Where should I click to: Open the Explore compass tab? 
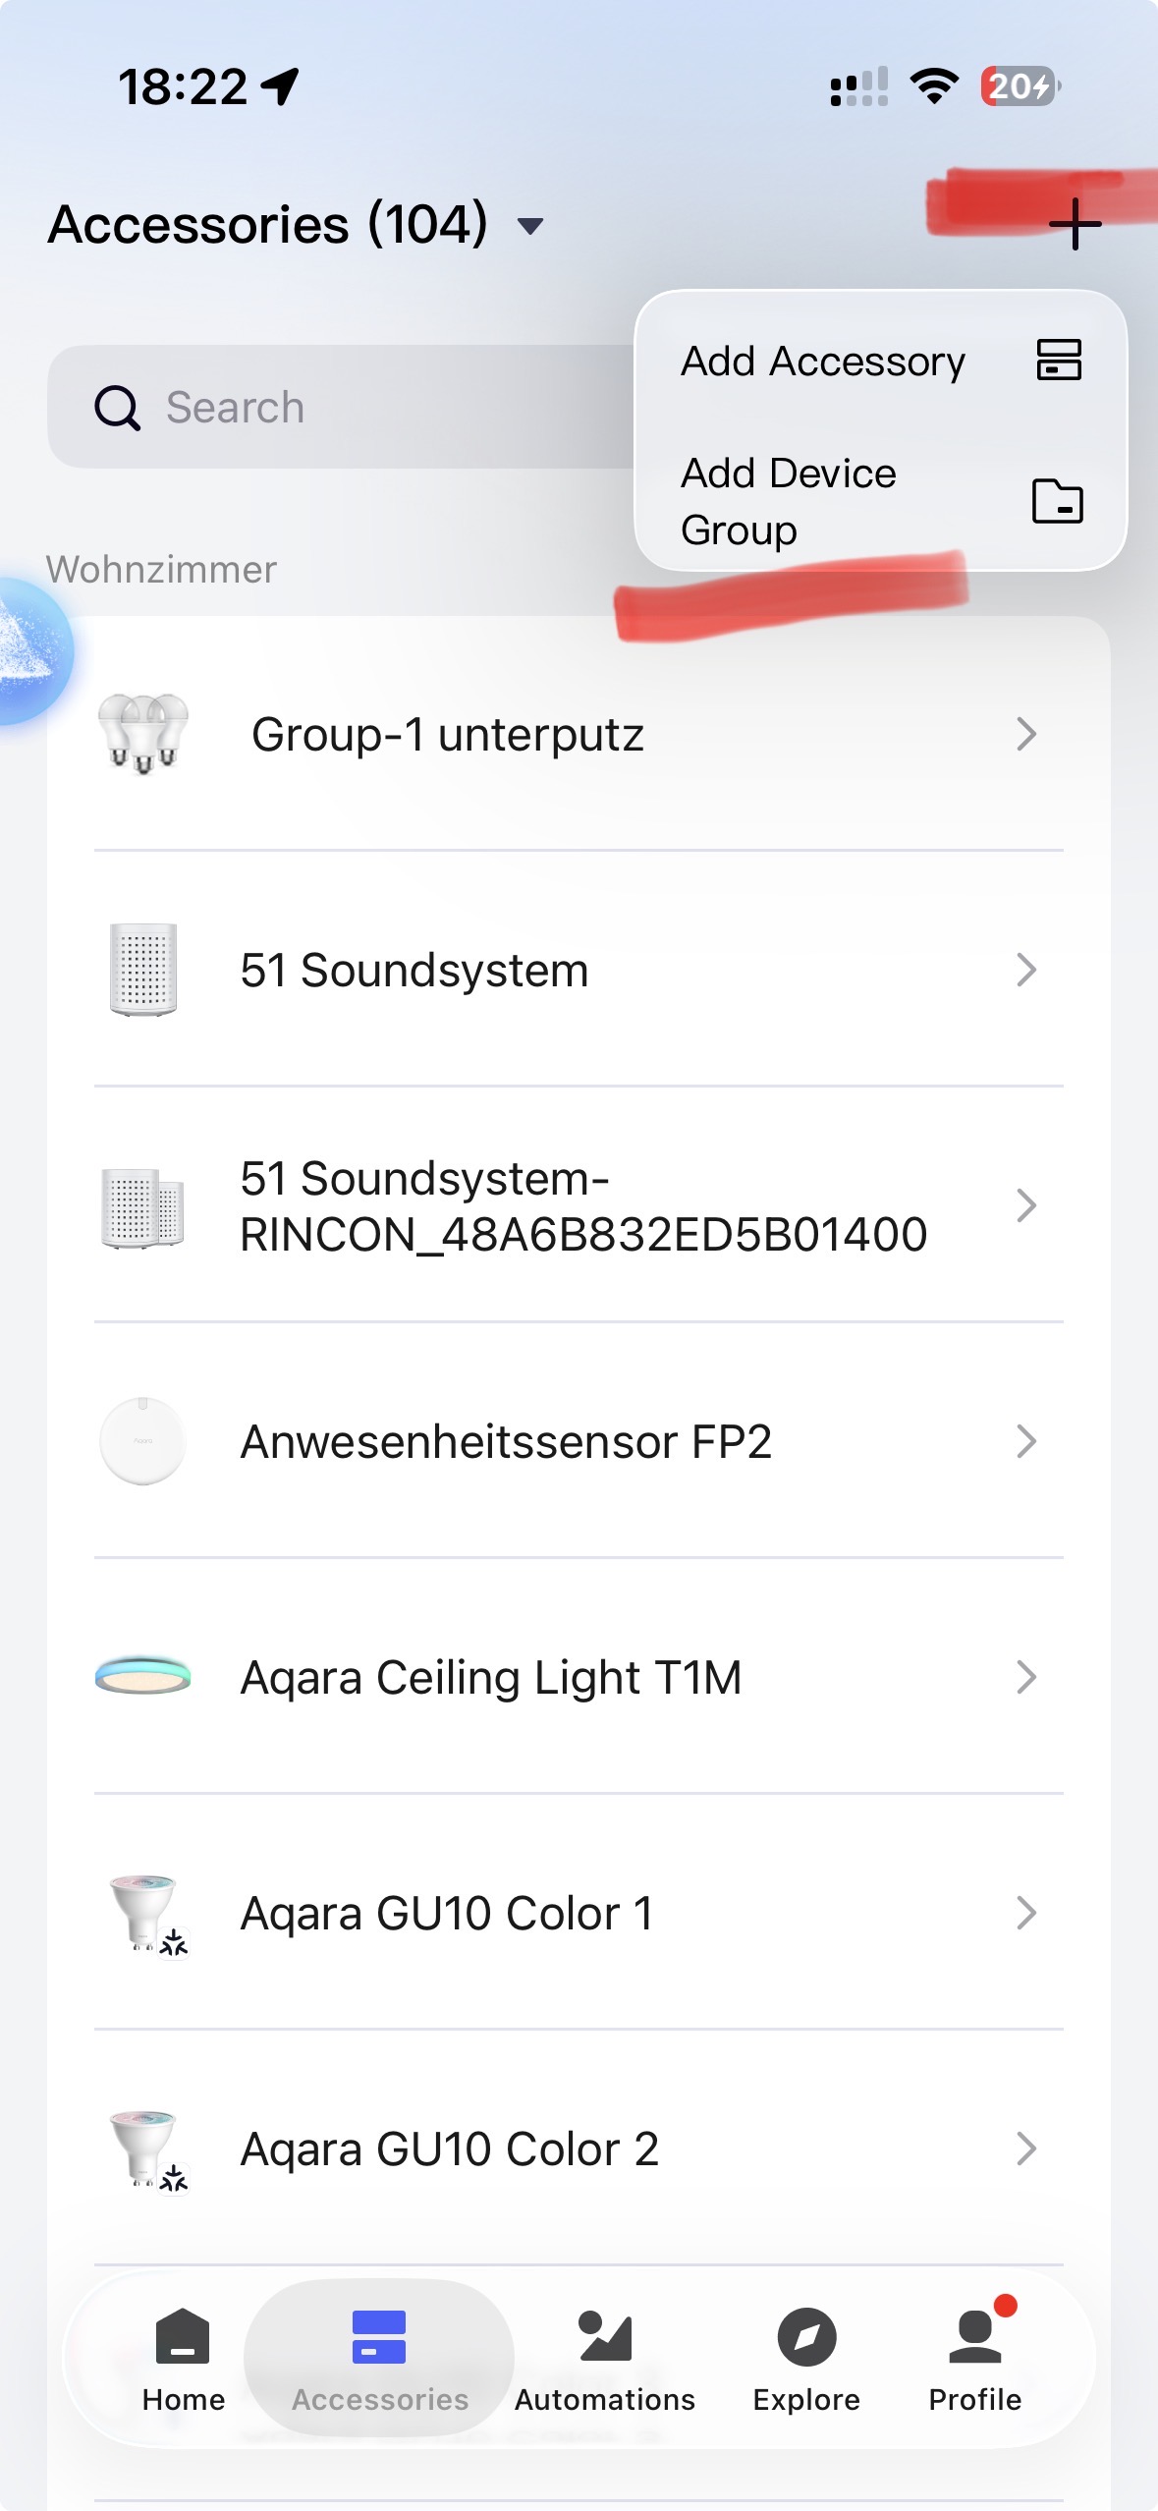pos(806,2358)
